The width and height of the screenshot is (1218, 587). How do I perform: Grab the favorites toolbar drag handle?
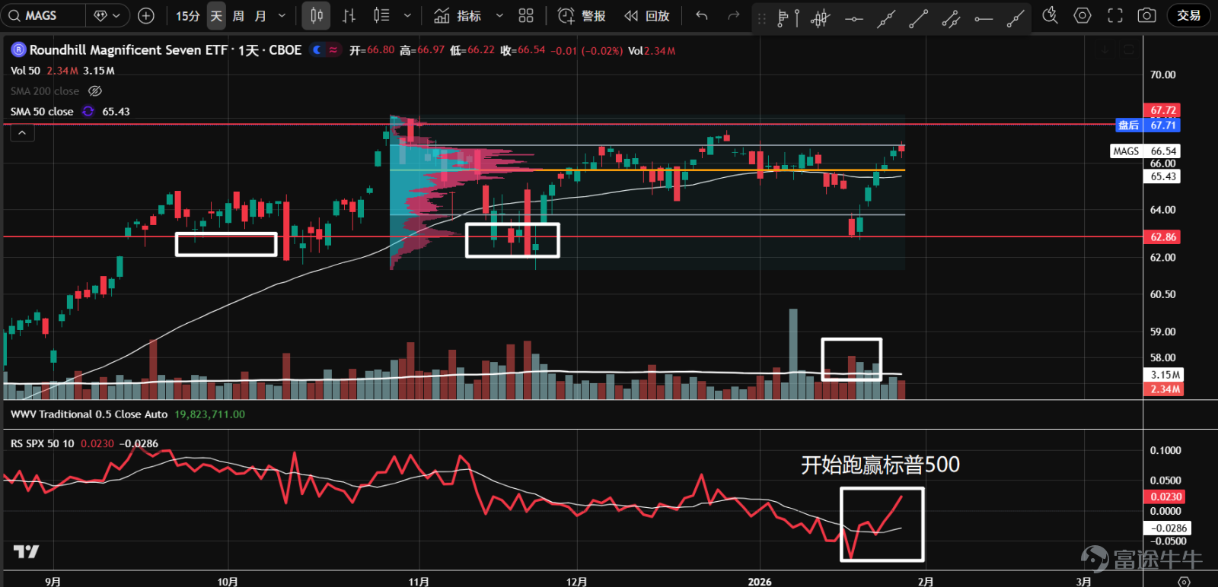pos(762,18)
